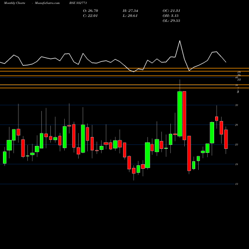Select the "BSE 532771" stock code text

78,3
